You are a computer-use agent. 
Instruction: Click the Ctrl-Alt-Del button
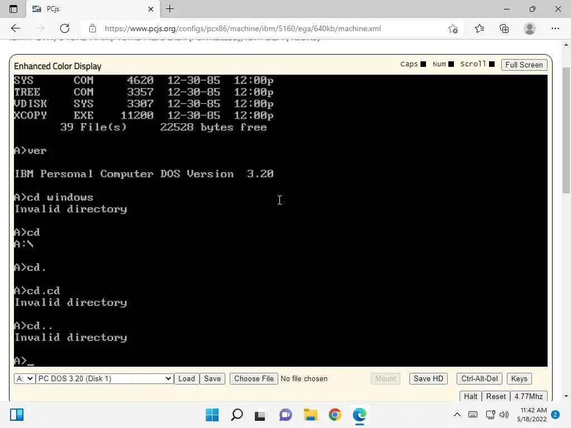(480, 378)
